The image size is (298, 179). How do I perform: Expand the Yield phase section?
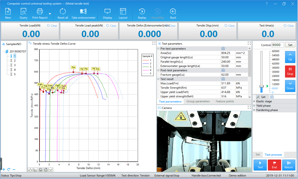tap(254, 106)
